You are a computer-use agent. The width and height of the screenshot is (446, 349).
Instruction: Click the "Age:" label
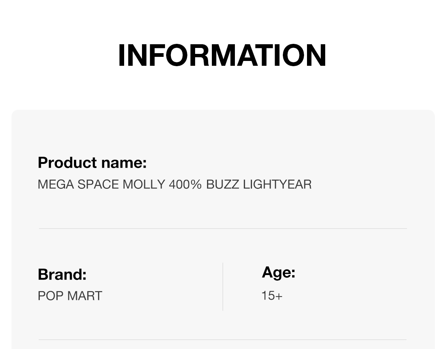click(x=278, y=272)
